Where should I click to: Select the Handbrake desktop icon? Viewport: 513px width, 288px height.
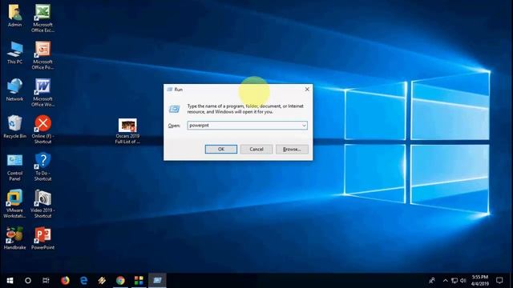point(14,238)
